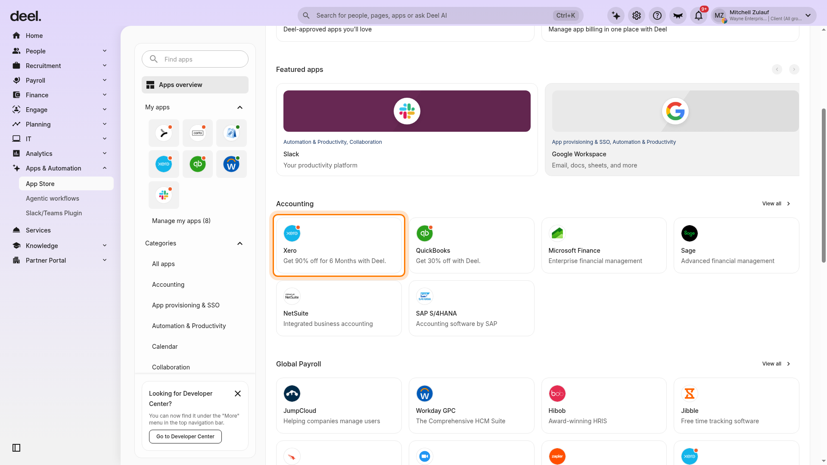This screenshot has height=465, width=827.
Task: Open Deel AI sparkle icon in top bar
Action: pyautogui.click(x=616, y=15)
